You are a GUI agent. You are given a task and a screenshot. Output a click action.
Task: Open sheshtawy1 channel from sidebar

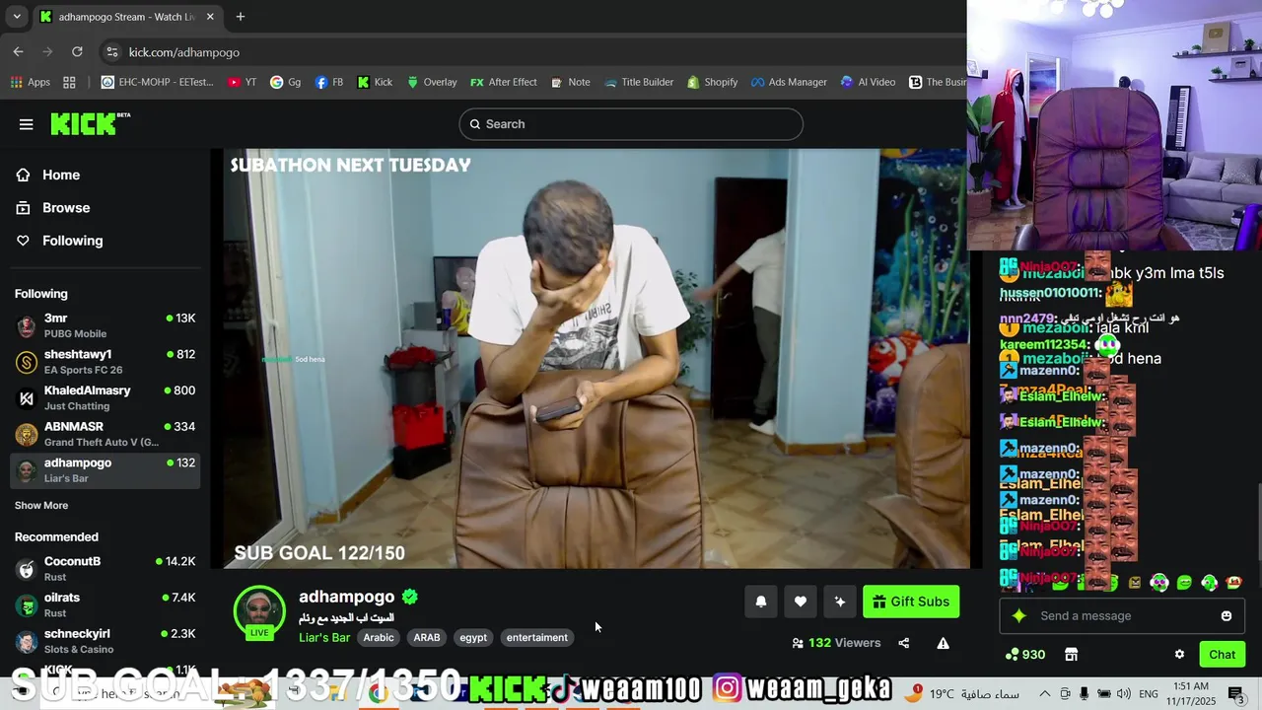click(x=105, y=362)
